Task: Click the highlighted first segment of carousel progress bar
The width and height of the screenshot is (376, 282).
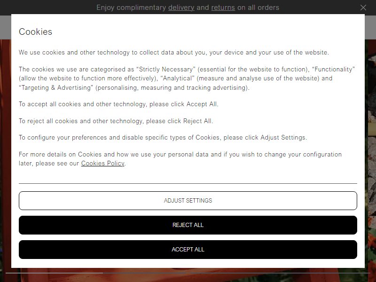Action: 55,273
